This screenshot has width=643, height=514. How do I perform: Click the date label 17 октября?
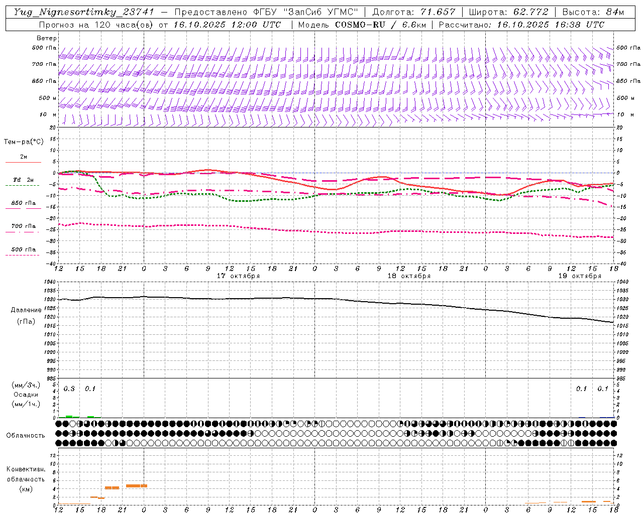pos(238,276)
